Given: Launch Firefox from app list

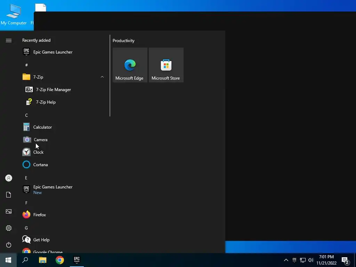Looking at the screenshot, I should point(64,215).
